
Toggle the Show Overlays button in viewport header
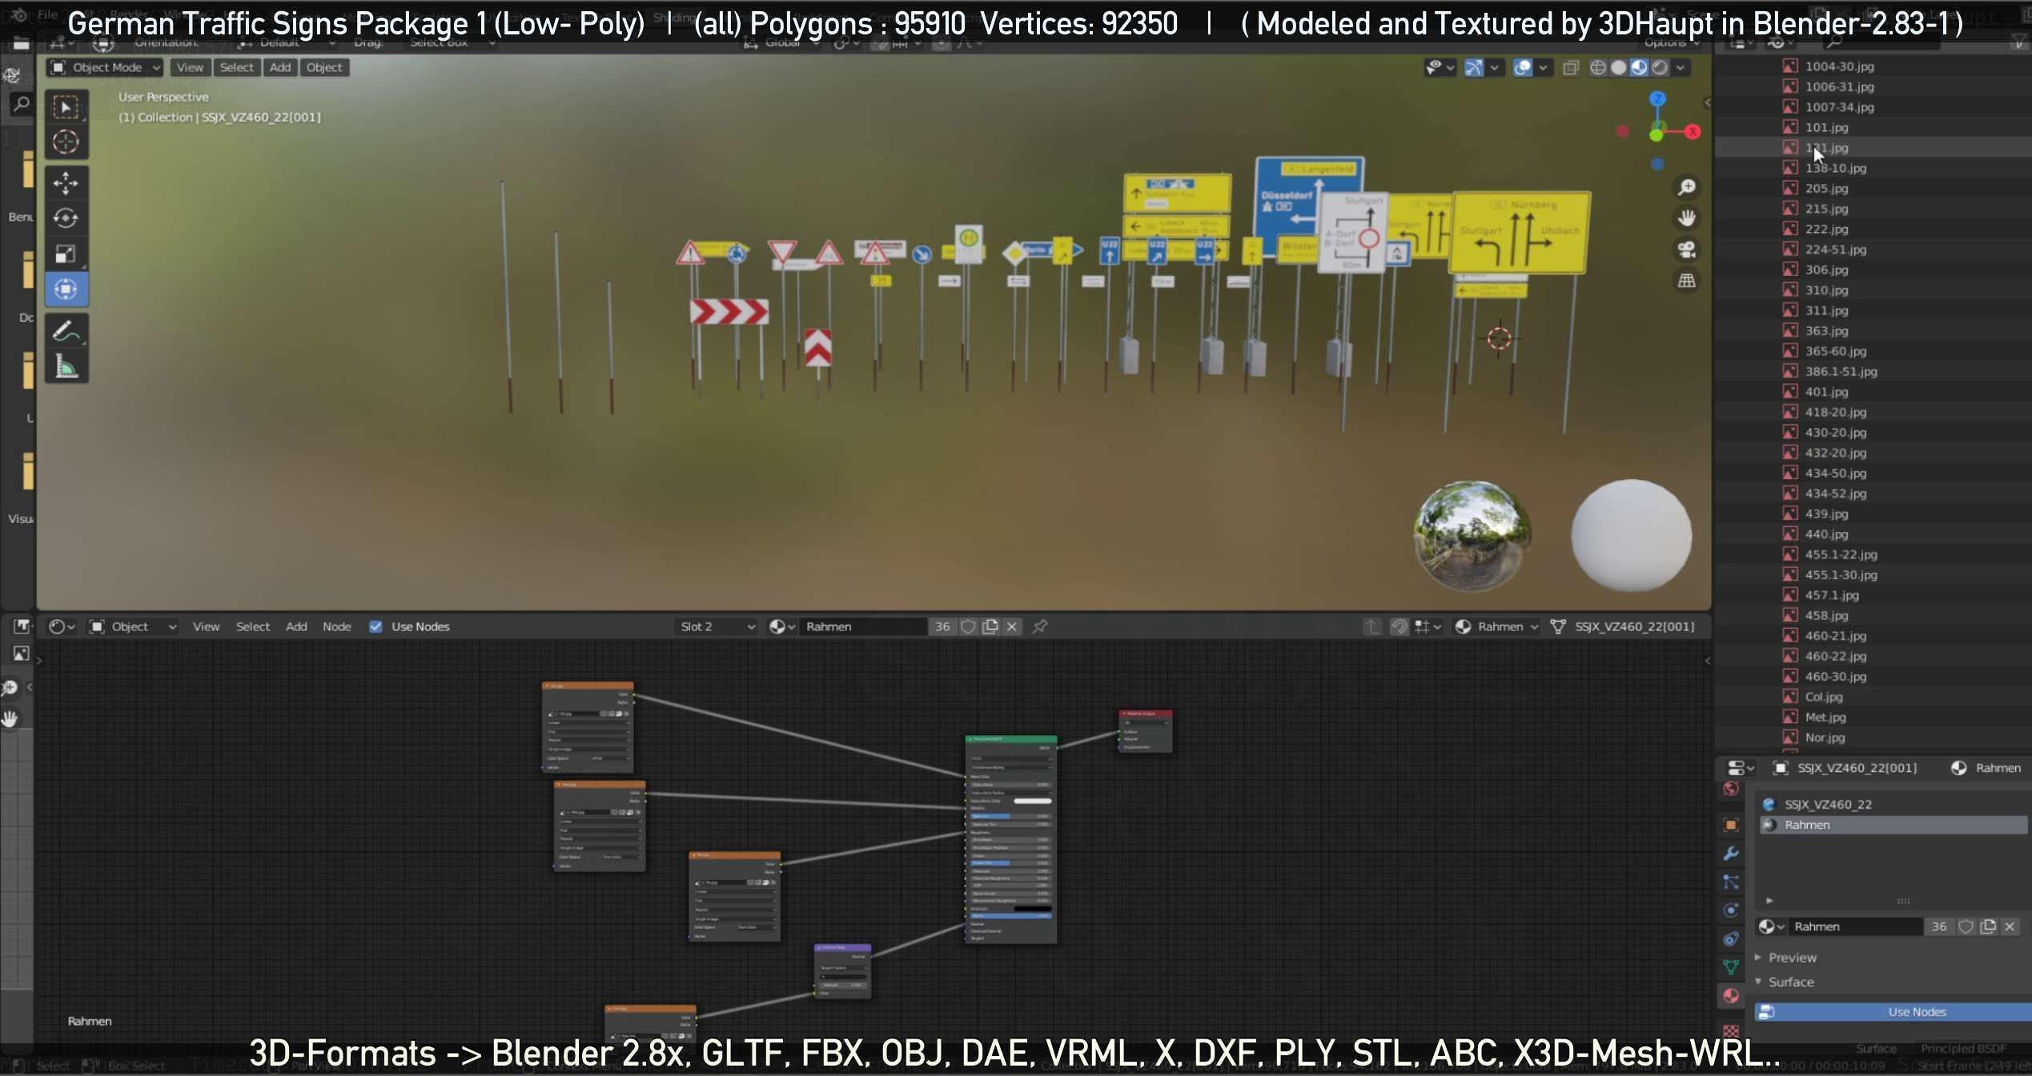click(x=1523, y=68)
